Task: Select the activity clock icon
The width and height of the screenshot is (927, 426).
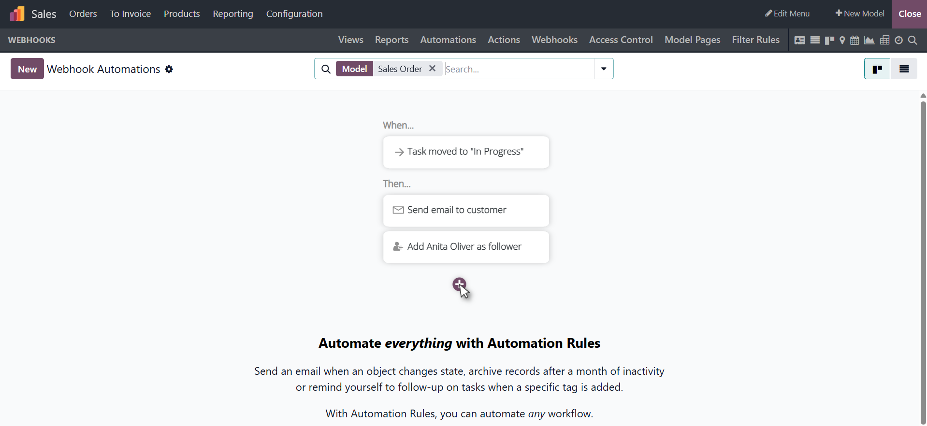Action: 898,40
